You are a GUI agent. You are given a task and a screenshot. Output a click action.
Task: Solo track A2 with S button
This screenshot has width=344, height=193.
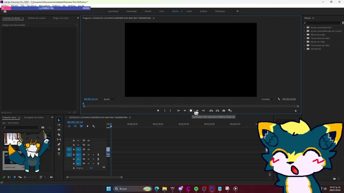pyautogui.click(x=93, y=159)
